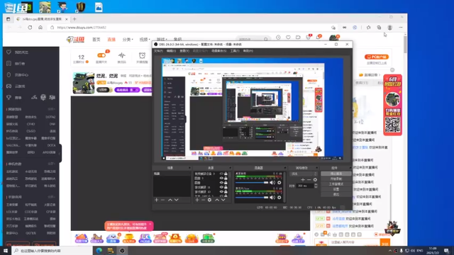Open Microsoft Edge from the taskbar
This screenshot has height=255, width=454.
(99, 251)
